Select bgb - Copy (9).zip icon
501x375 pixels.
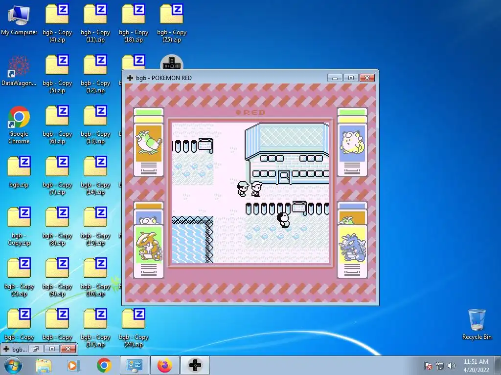[x=57, y=277]
